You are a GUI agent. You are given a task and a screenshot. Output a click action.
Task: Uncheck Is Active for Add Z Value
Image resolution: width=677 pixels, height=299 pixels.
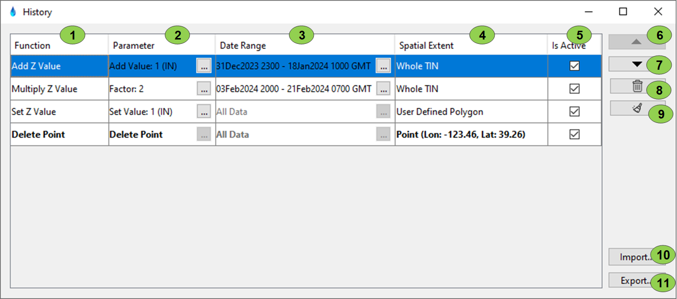574,66
